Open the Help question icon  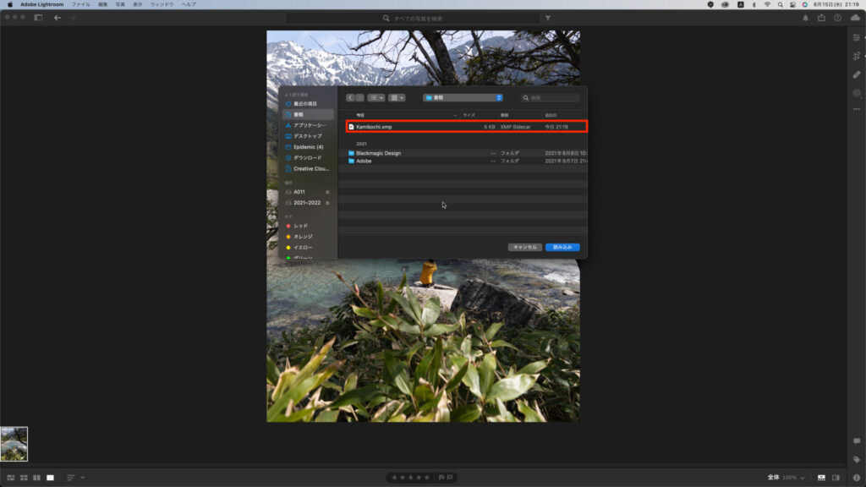click(x=837, y=19)
